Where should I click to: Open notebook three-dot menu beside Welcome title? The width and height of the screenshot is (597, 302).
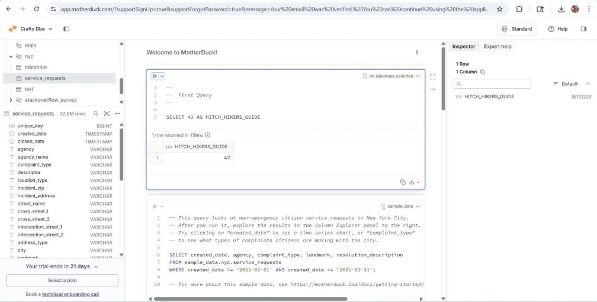[417, 53]
